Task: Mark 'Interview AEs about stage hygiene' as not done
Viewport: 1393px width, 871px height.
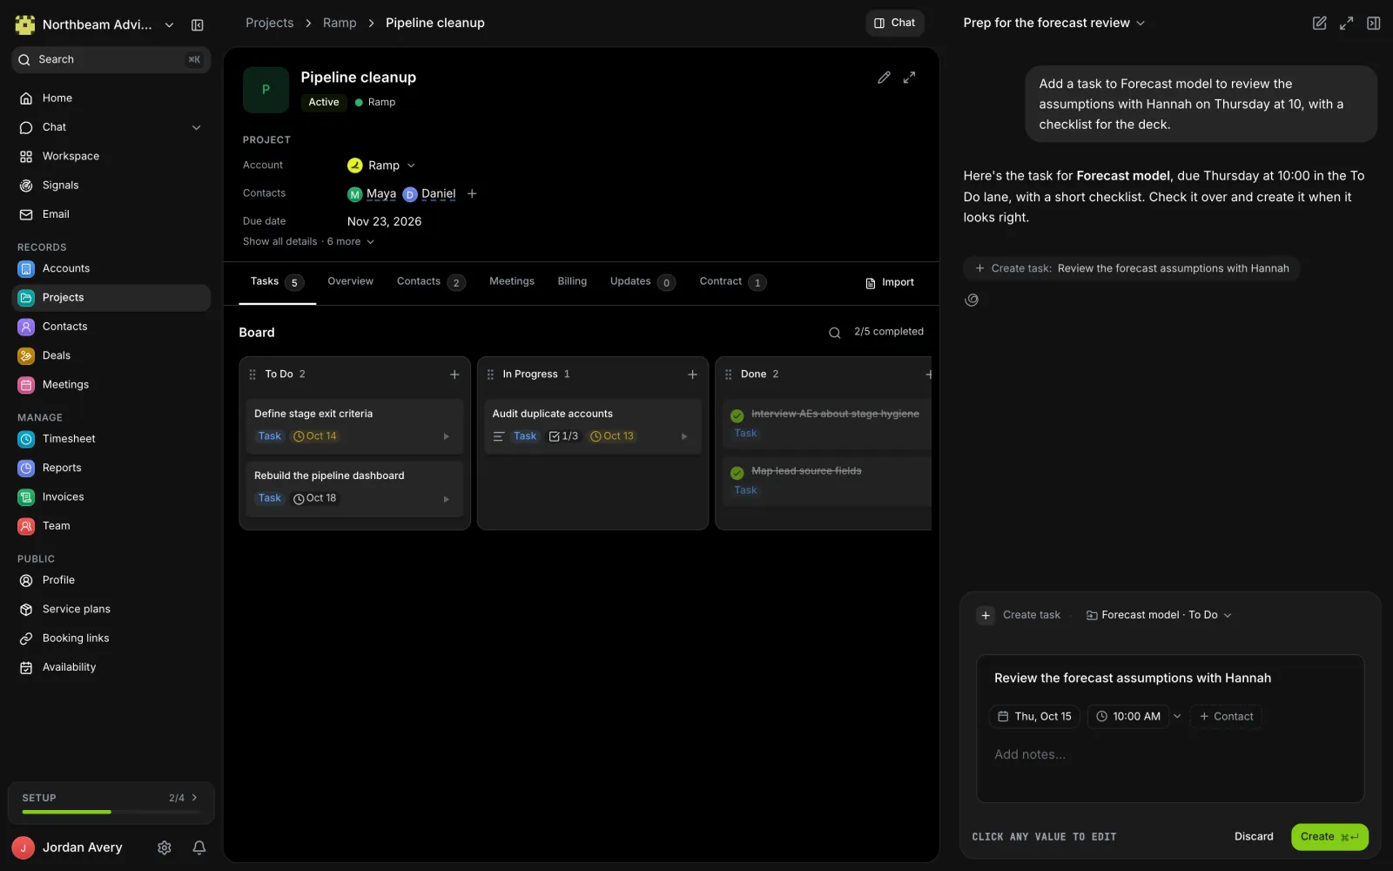Action: click(x=737, y=415)
